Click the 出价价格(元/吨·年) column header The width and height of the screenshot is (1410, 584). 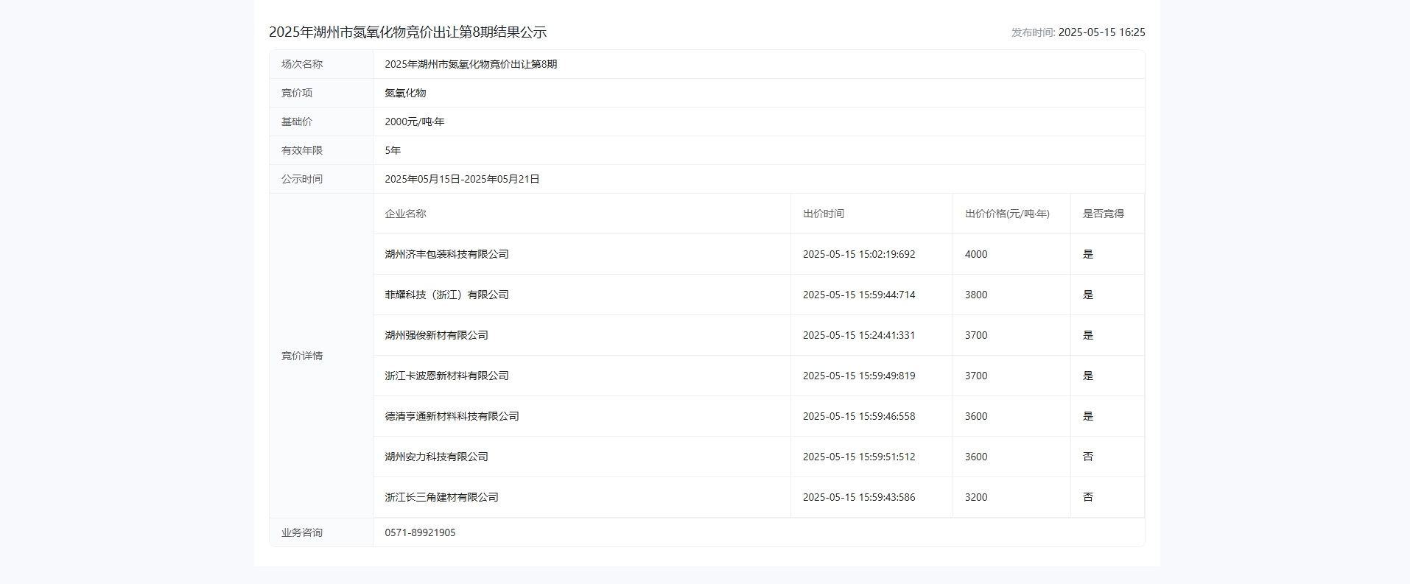click(1007, 214)
